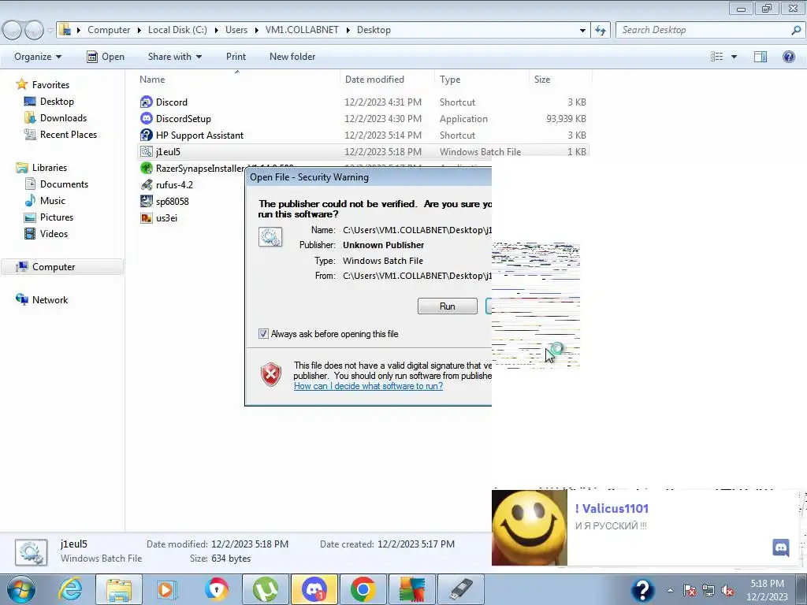807x605 pixels.
Task: Select the j1eul5 batch file icon
Action: 146,152
